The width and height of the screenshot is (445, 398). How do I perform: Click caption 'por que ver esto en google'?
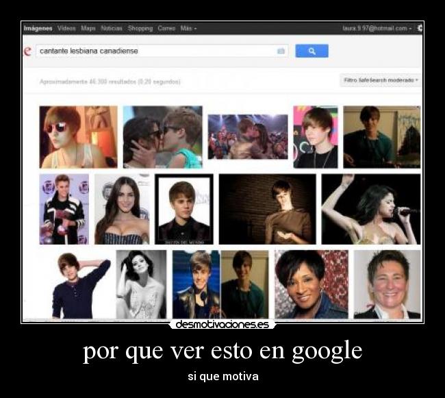point(222,350)
